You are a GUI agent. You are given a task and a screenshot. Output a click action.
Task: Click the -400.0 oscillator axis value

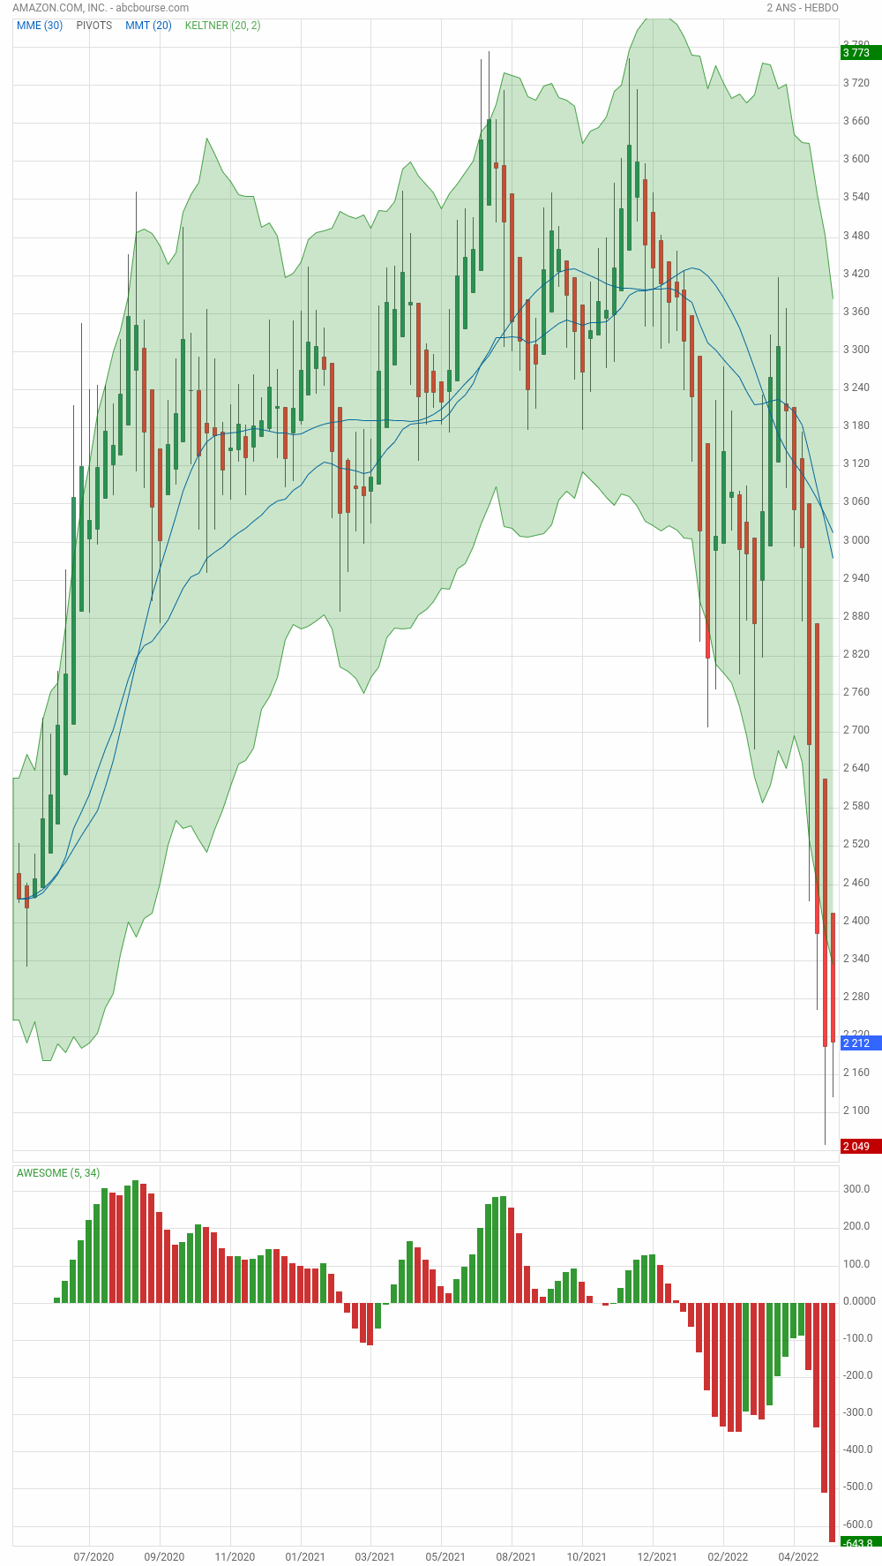coord(856,1449)
